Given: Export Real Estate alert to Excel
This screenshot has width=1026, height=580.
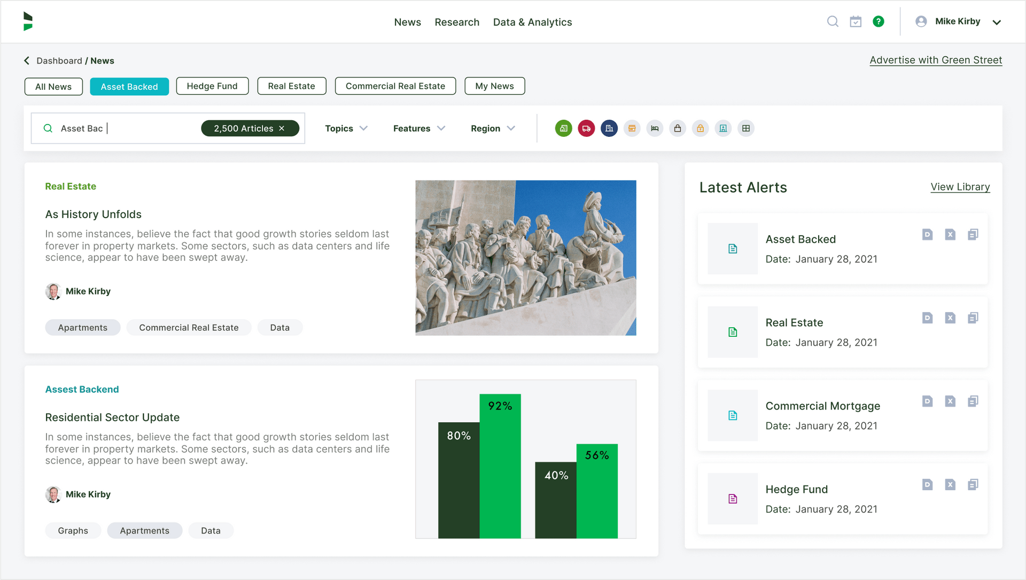Looking at the screenshot, I should (x=950, y=318).
